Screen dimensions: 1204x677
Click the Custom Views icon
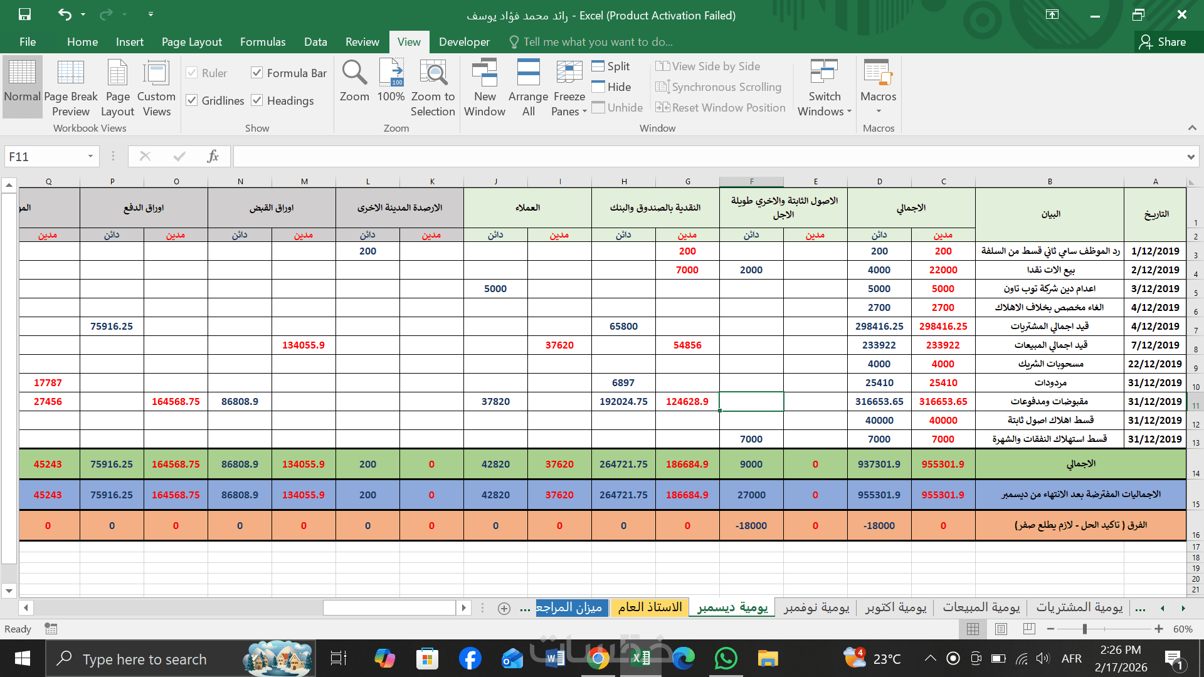tap(156, 73)
